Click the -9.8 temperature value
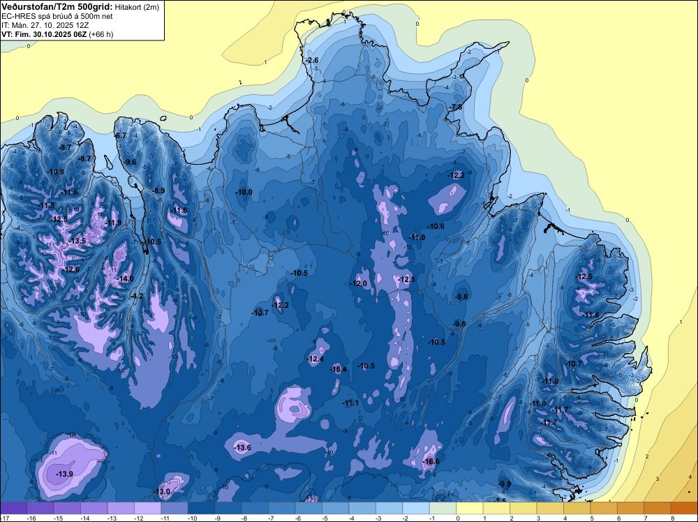 pos(459,324)
